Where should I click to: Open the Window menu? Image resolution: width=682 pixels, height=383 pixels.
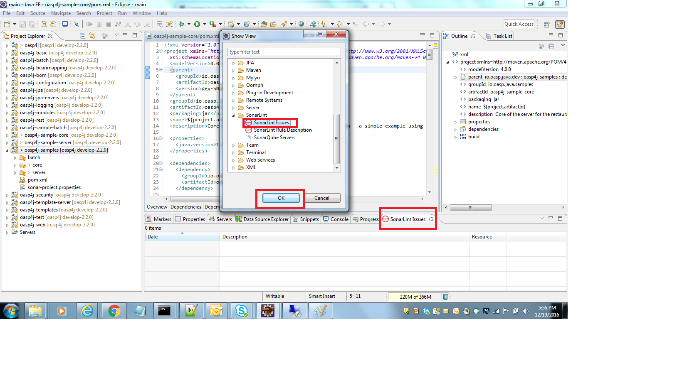[142, 13]
